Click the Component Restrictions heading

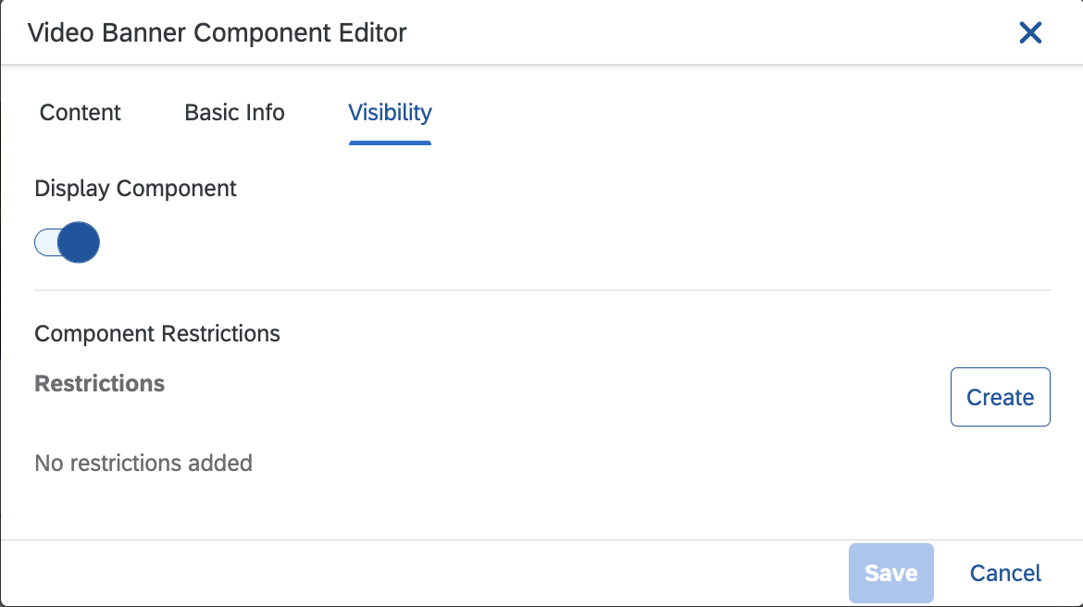[156, 333]
